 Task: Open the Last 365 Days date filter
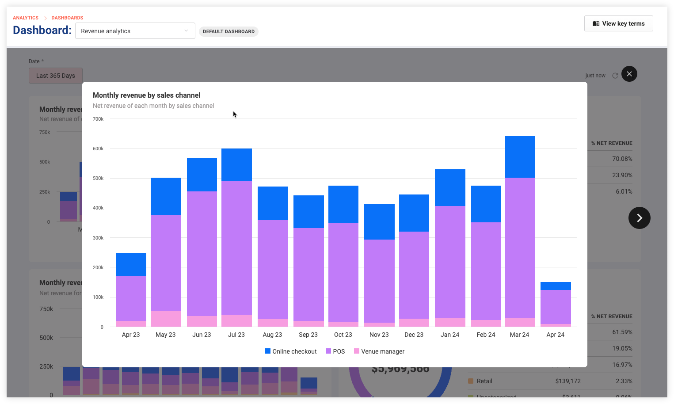[56, 76]
